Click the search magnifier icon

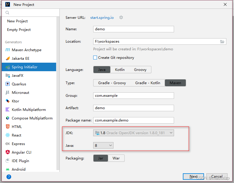7,13
